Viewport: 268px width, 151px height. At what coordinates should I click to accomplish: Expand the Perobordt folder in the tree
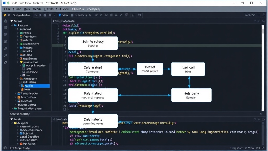[18, 79]
